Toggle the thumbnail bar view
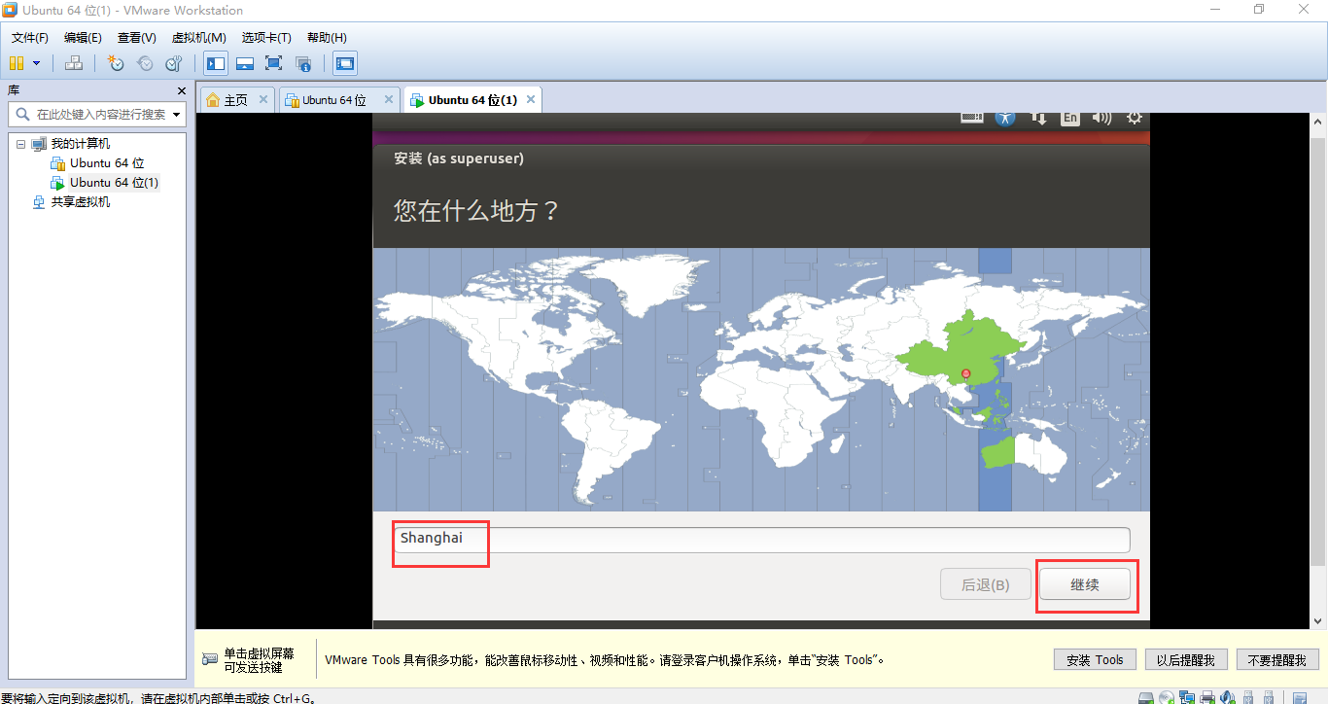Image resolution: width=1328 pixels, height=704 pixels. point(245,63)
